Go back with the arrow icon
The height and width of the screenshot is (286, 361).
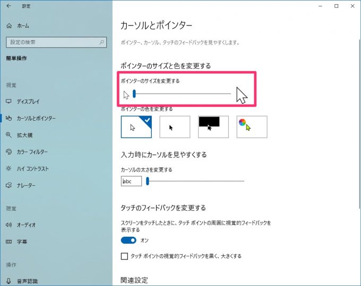click(8, 6)
